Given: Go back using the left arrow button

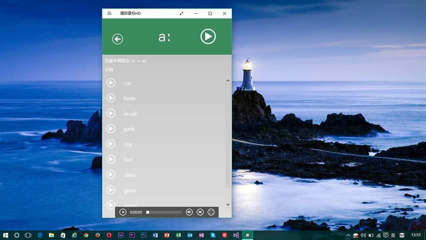Looking at the screenshot, I should point(117,39).
